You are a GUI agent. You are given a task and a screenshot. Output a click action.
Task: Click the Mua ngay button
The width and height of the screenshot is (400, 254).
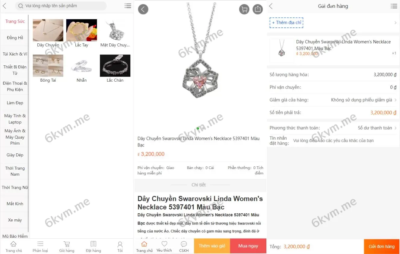(x=248, y=246)
